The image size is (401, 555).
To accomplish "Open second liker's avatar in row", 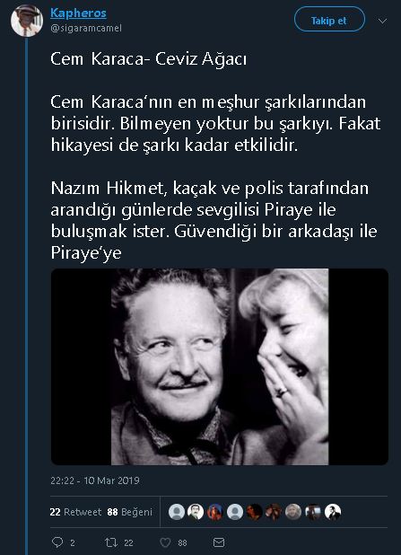I will pyautogui.click(x=196, y=512).
